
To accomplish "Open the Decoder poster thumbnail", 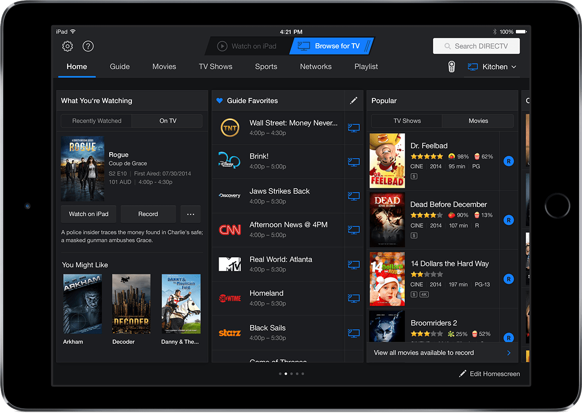I will (x=131, y=304).
